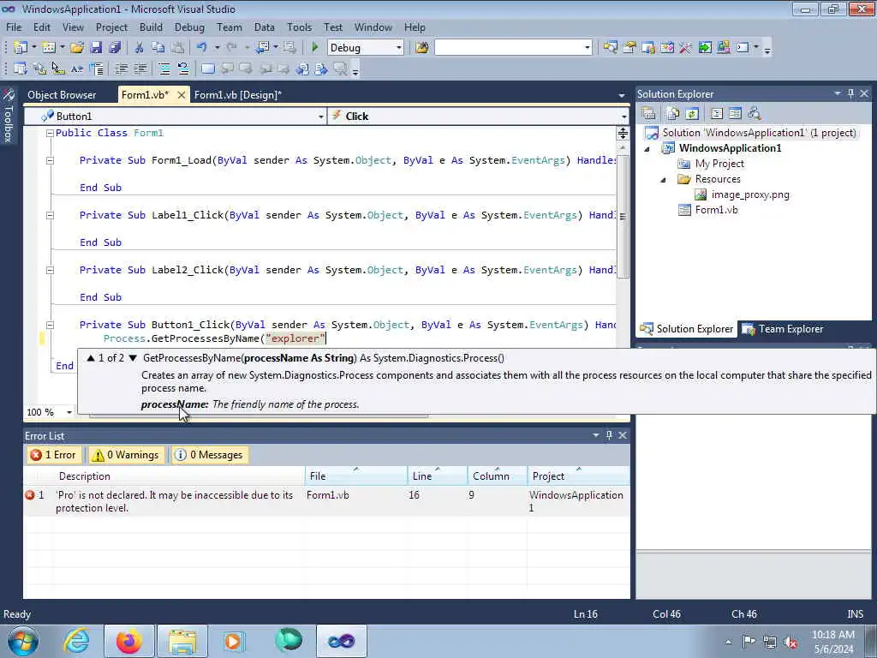
Task: Select image_proxy.png in Solution Explorer
Action: tap(750, 194)
